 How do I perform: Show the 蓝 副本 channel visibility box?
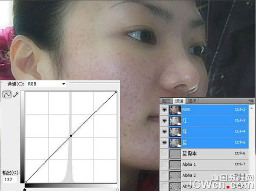point(164,153)
